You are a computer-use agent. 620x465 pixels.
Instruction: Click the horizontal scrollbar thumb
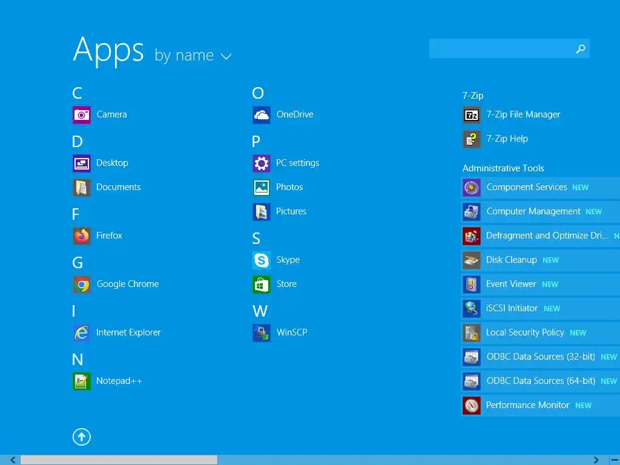coord(119,460)
